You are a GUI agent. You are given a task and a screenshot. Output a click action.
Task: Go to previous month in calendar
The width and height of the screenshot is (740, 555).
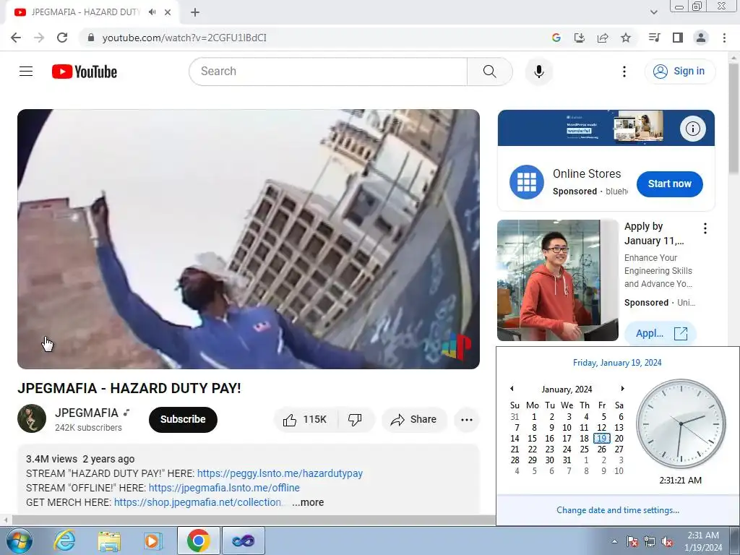pos(512,388)
